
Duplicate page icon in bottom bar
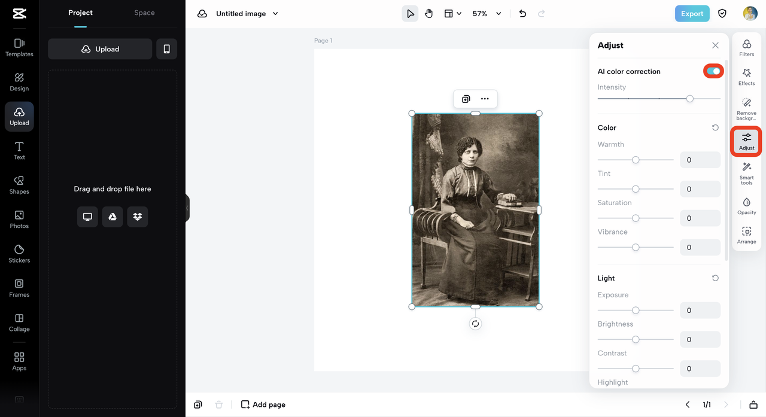tap(198, 404)
